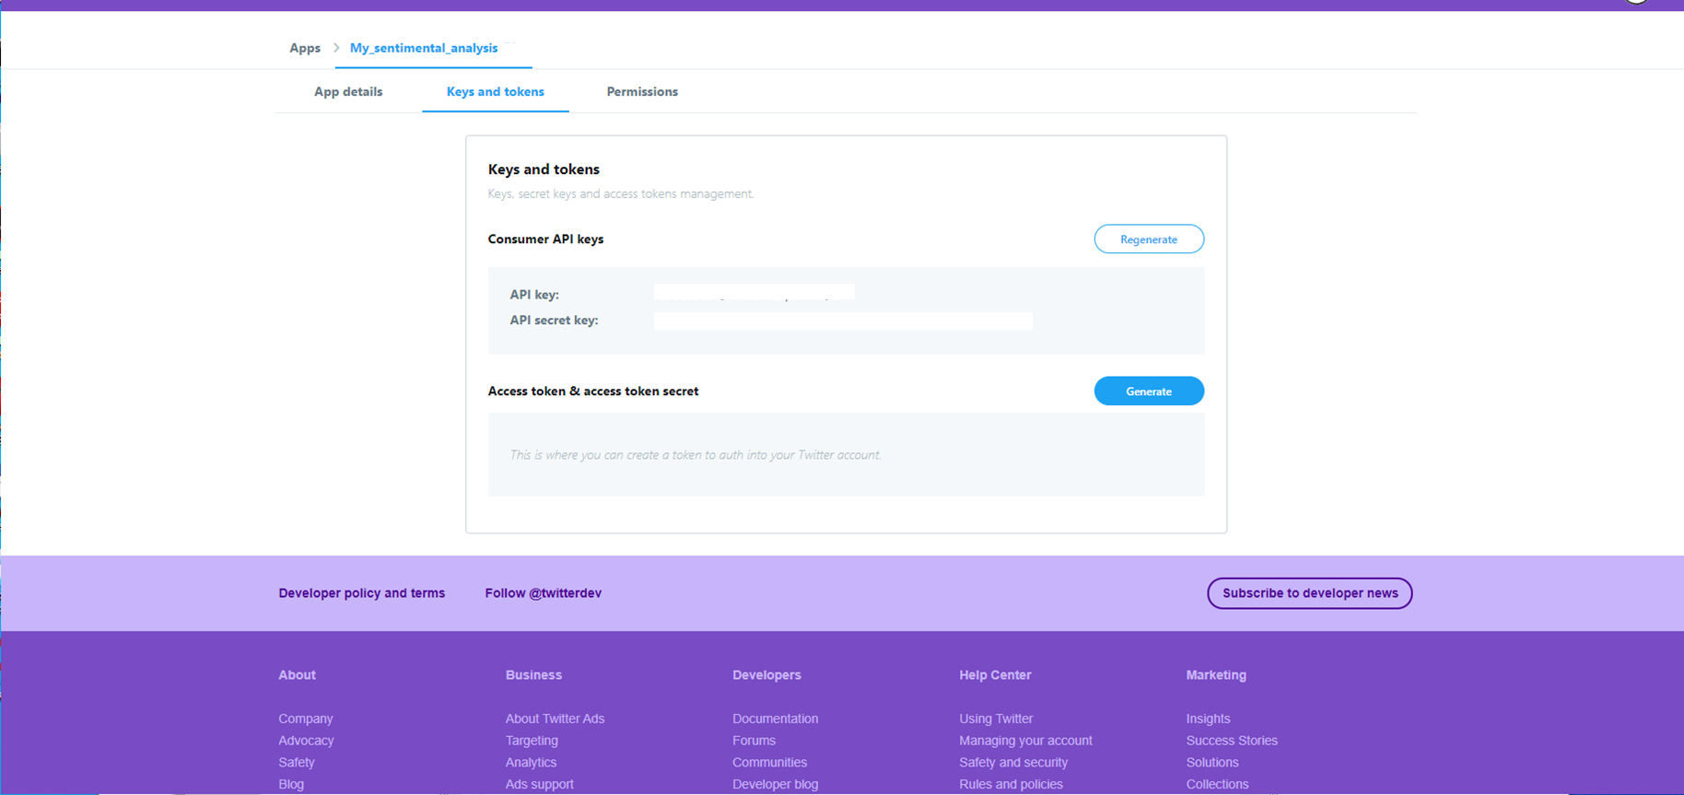Visit Collections footer link
Image resolution: width=1684 pixels, height=795 pixels.
[x=1217, y=785]
